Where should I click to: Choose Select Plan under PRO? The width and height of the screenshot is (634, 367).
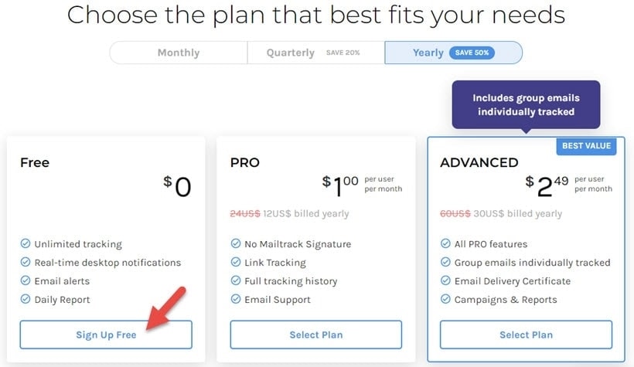316,335
